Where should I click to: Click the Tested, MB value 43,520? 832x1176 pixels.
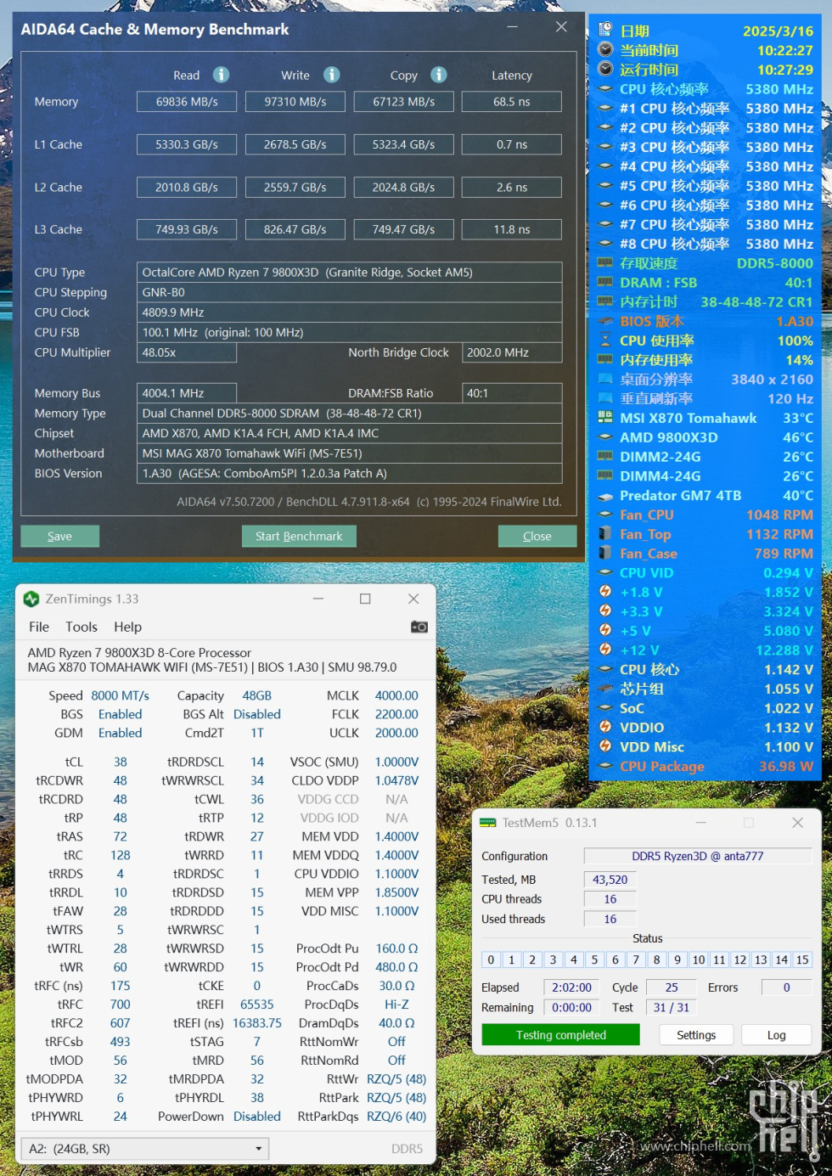click(x=610, y=880)
